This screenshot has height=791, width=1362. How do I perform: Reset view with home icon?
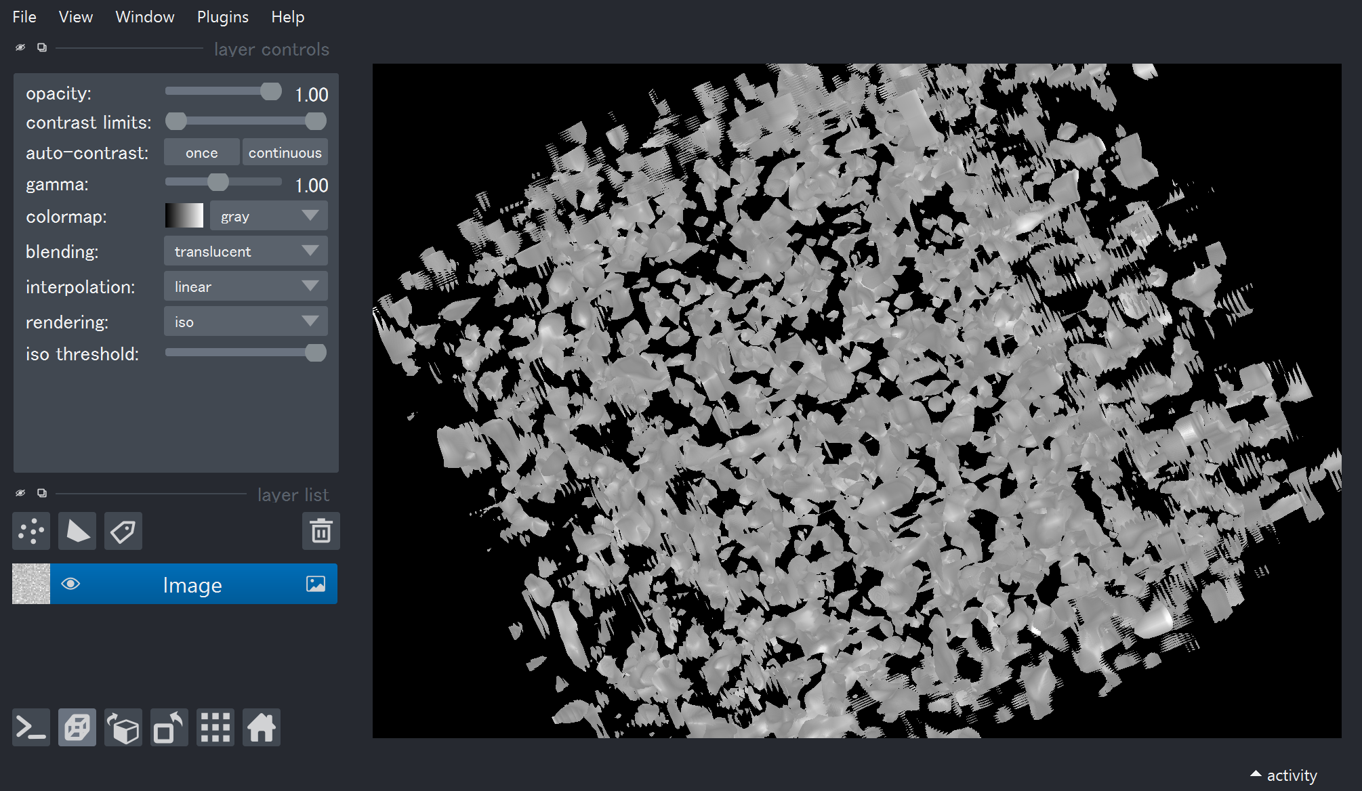[262, 728]
